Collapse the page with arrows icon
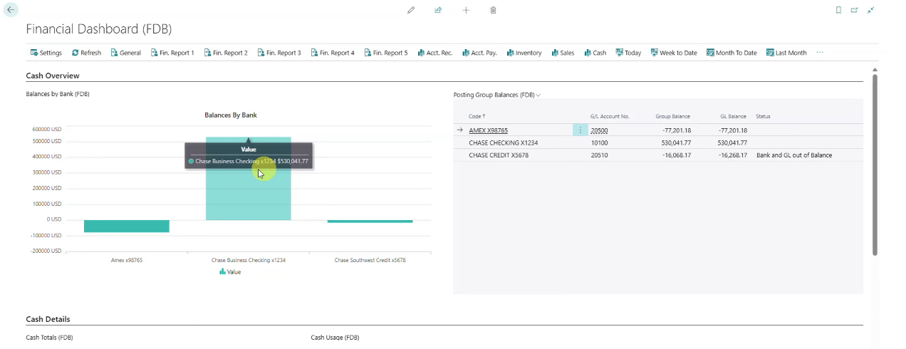The image size is (906, 349). [870, 10]
